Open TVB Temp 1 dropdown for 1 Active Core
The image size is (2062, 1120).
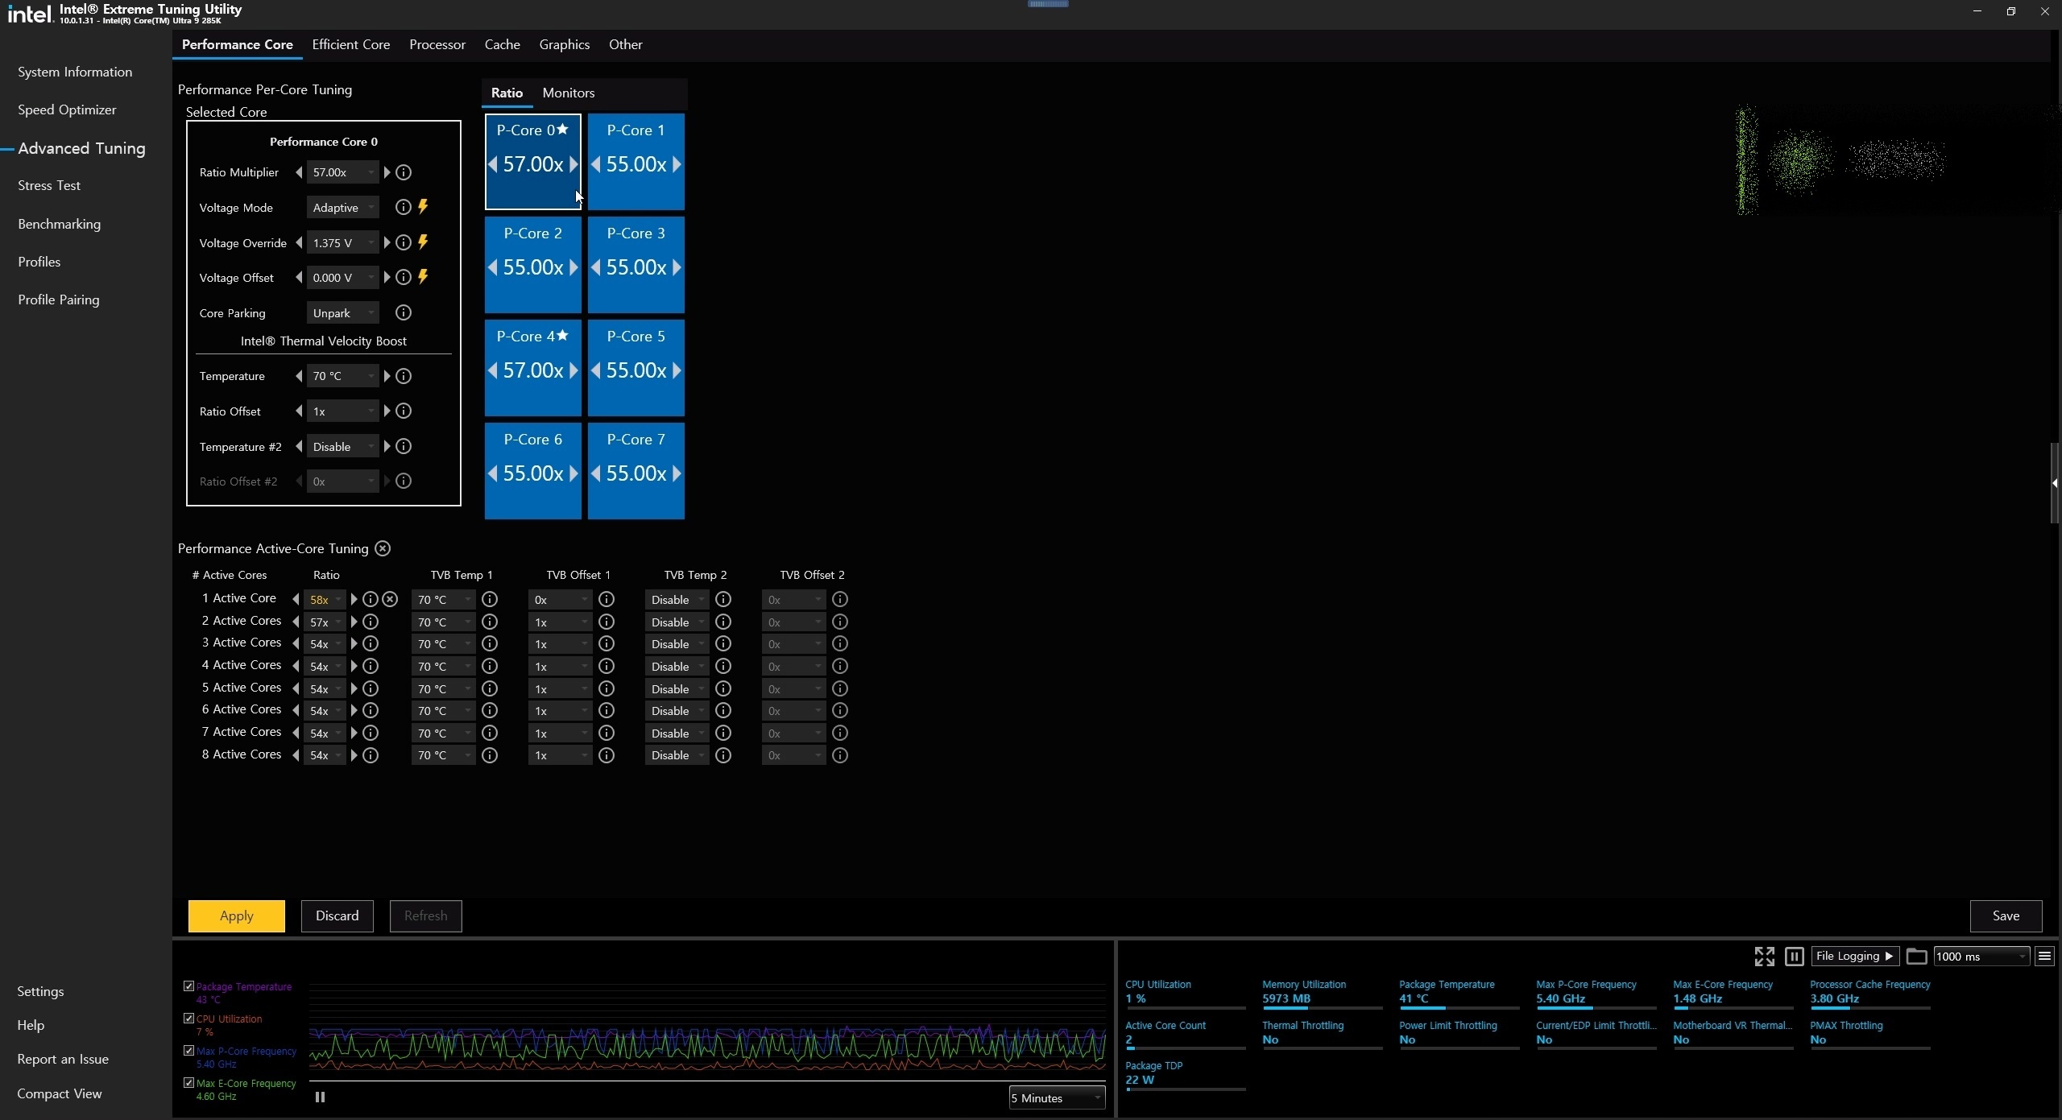(x=443, y=600)
